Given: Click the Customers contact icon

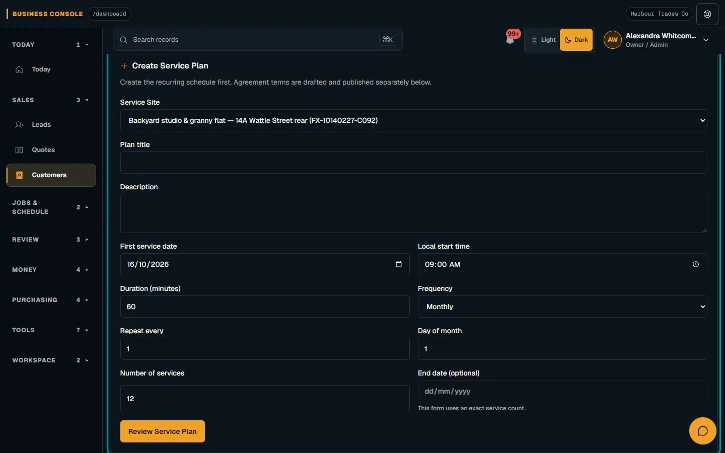Looking at the screenshot, I should 19,175.
